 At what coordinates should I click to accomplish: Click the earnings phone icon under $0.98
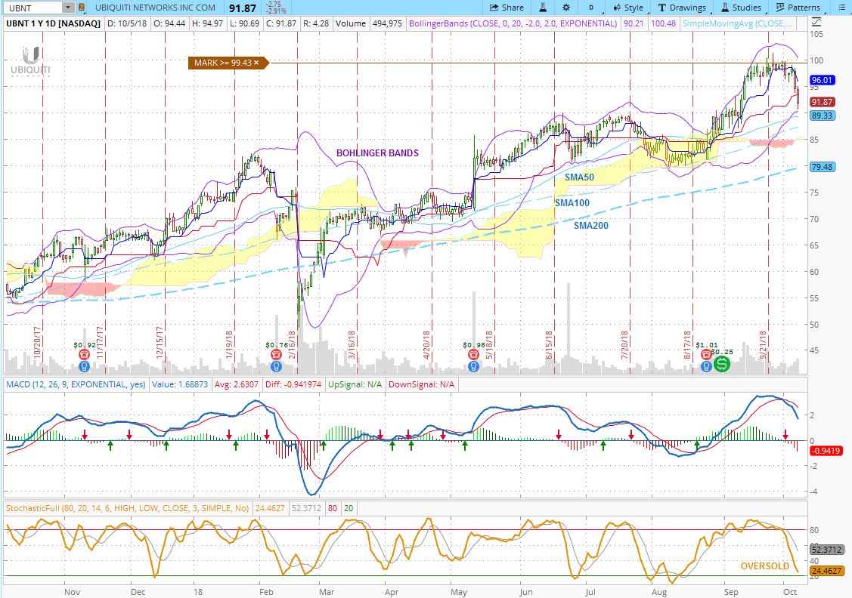tap(473, 354)
